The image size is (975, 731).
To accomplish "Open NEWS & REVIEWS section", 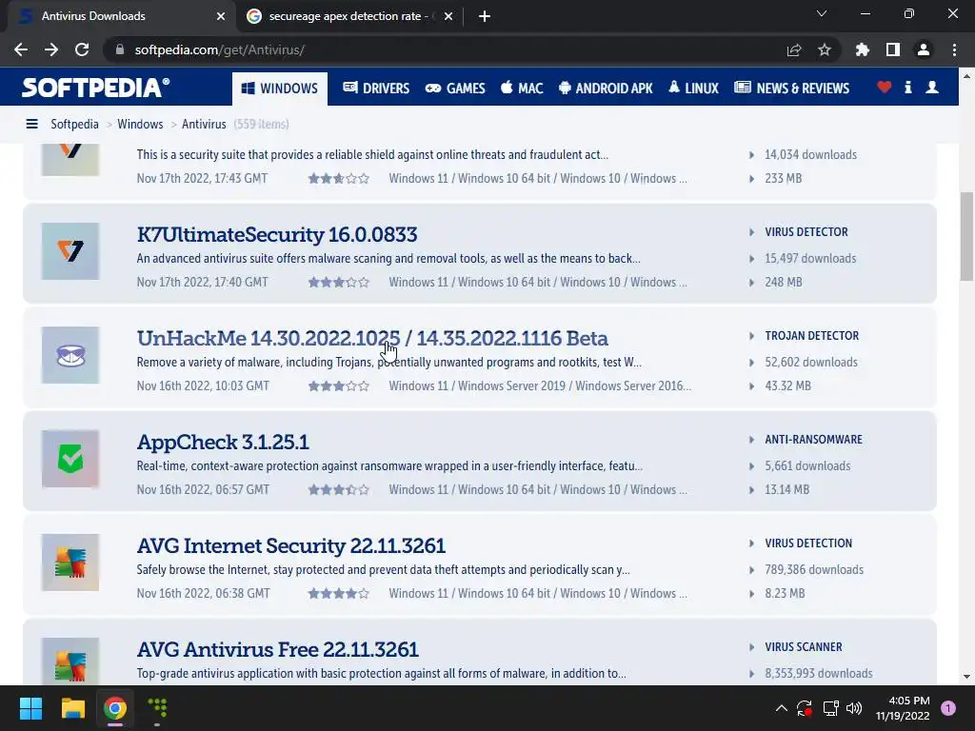I will [x=791, y=89].
